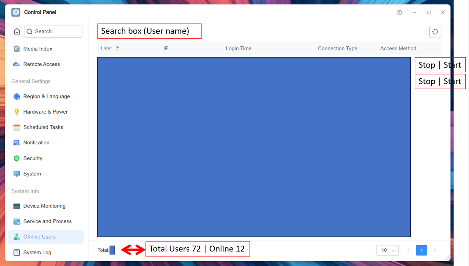The width and height of the screenshot is (469, 266).
Task: Open the help question mark icon
Action: [399, 12]
